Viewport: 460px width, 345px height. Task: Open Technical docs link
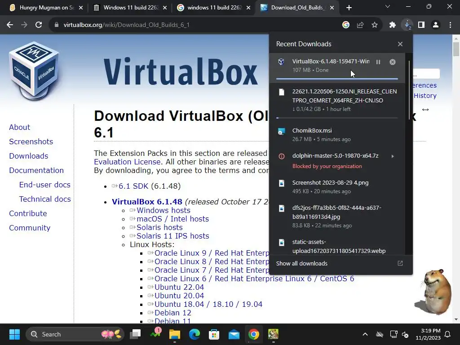click(45, 199)
